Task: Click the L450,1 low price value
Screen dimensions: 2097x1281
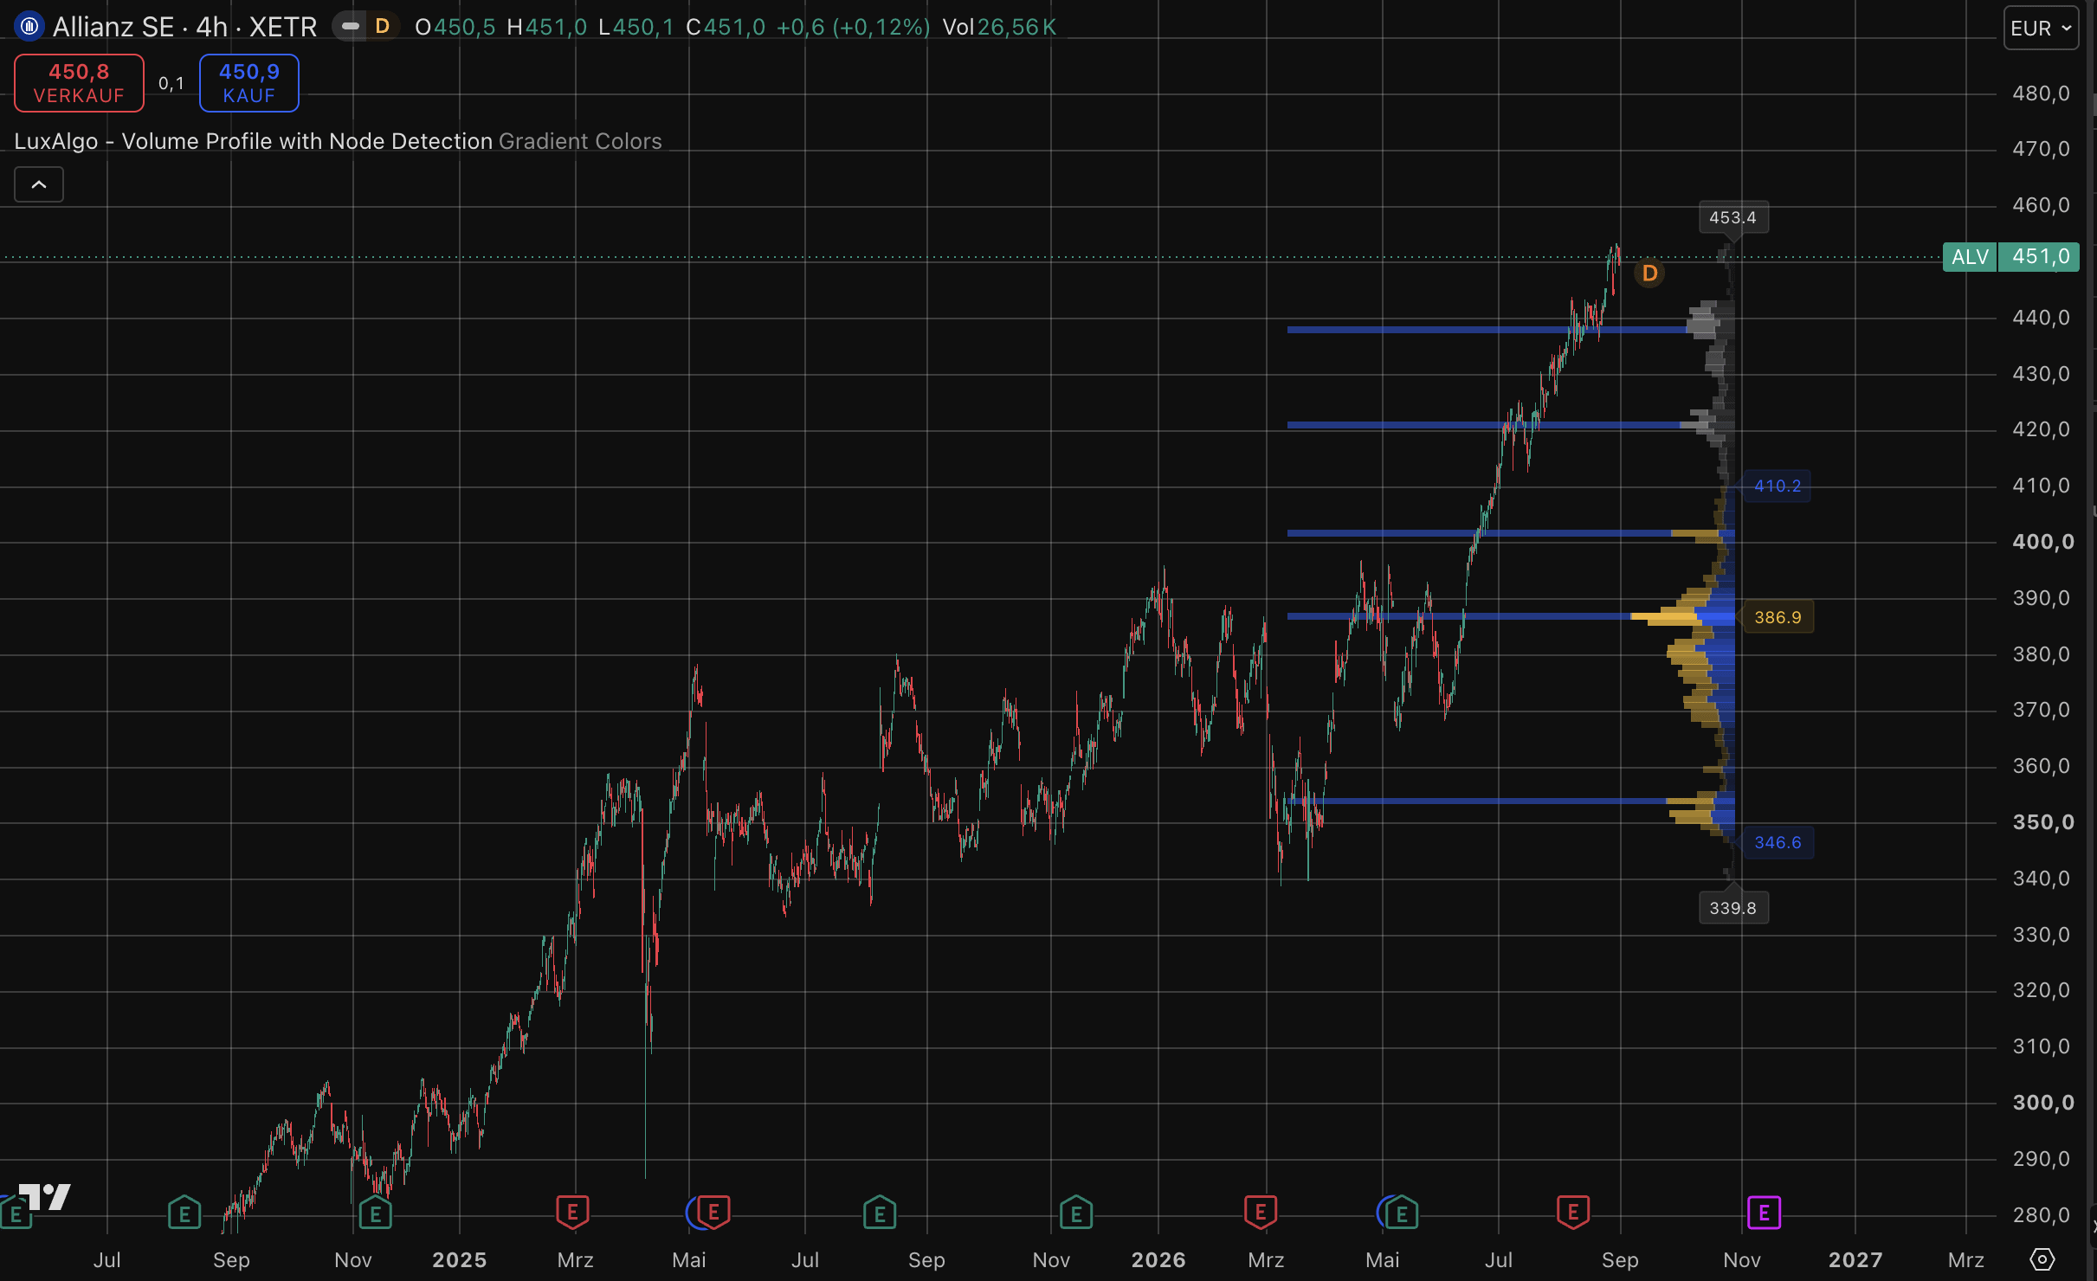Action: pos(636,27)
